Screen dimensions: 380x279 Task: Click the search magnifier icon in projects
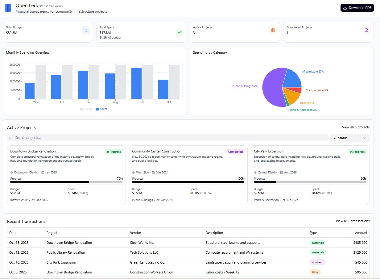click(11, 138)
